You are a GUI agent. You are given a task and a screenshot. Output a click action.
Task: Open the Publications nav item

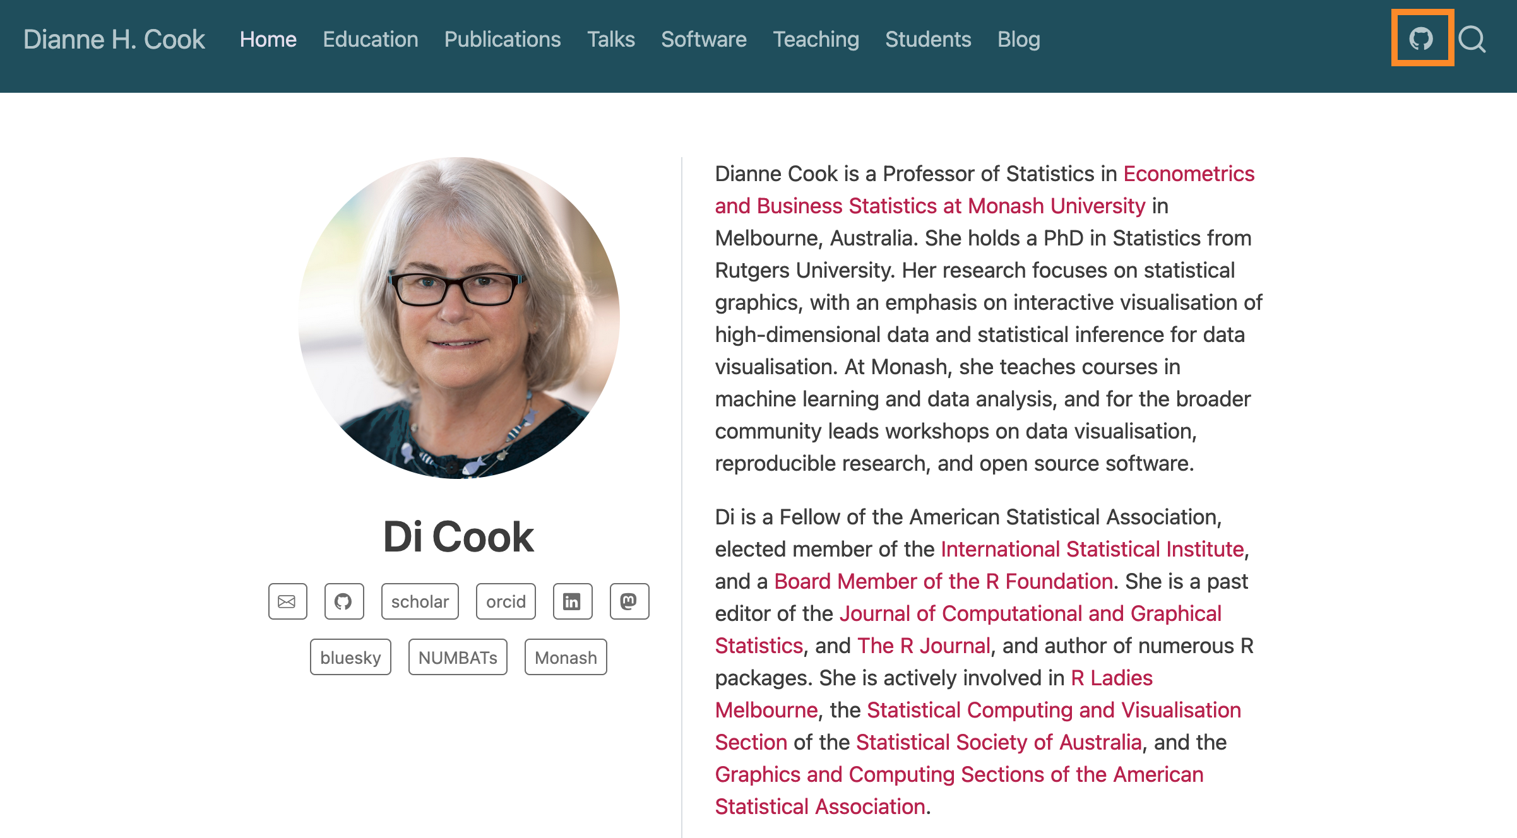(x=503, y=39)
